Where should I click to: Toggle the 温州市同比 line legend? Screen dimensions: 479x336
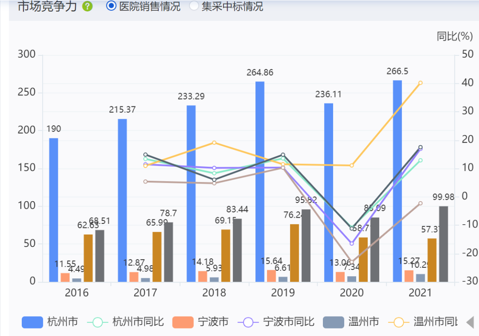point(423,322)
